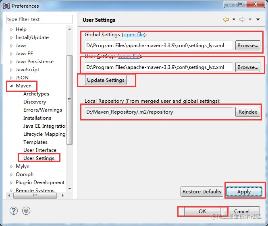Select the Maven tree item label
This screenshot has height=226, width=268.
23,85
